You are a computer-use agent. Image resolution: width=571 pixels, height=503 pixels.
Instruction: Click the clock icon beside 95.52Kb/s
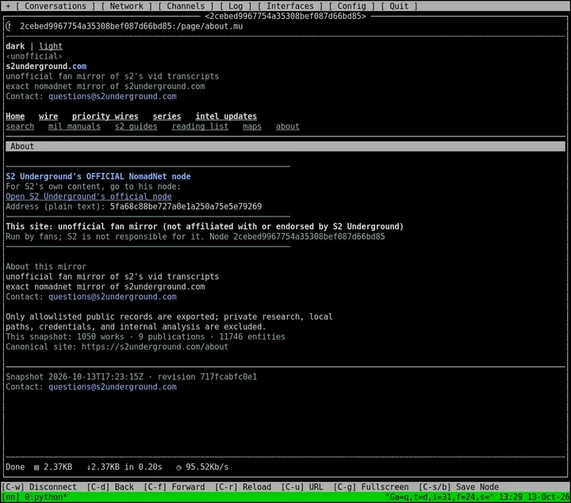(x=178, y=467)
